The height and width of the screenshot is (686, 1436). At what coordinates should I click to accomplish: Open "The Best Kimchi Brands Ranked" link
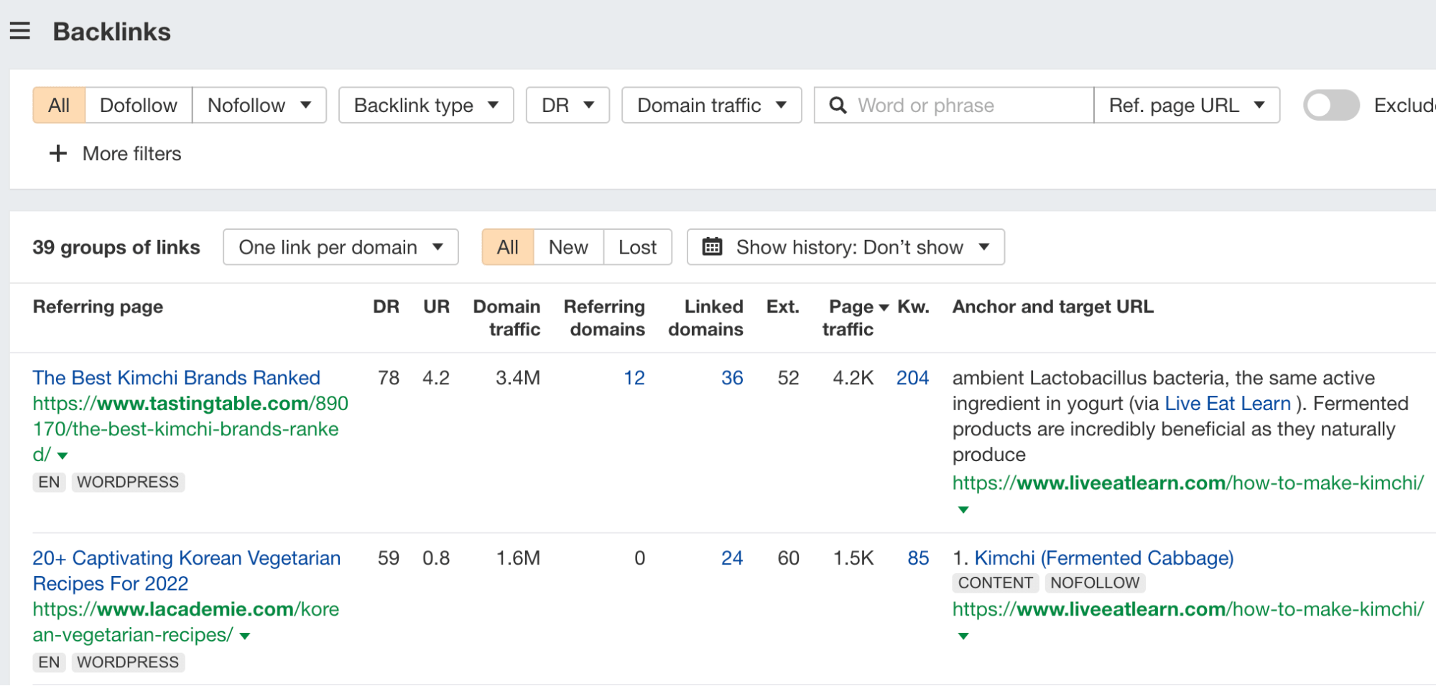(176, 377)
